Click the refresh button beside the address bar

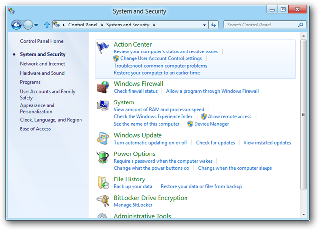(213, 25)
